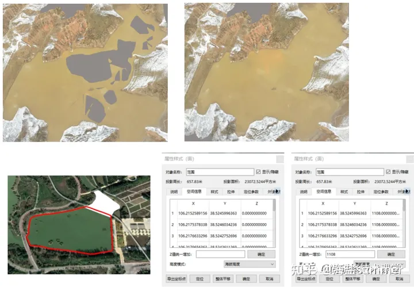Click Z field containing 1108 in right dialog

350,254
